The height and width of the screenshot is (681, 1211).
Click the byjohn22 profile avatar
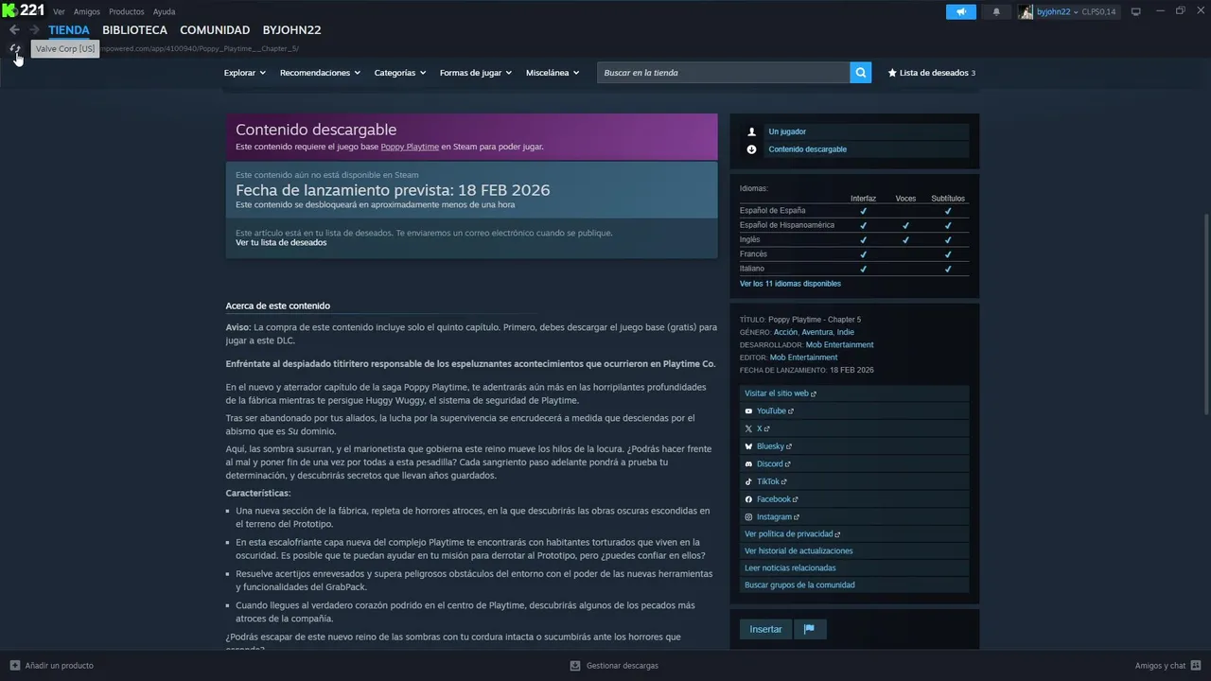[1026, 11]
